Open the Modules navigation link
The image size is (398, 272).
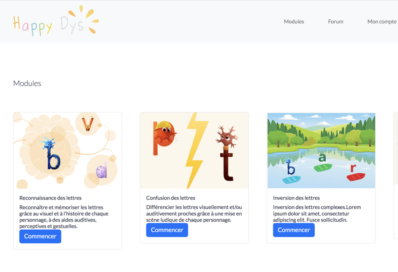(294, 22)
